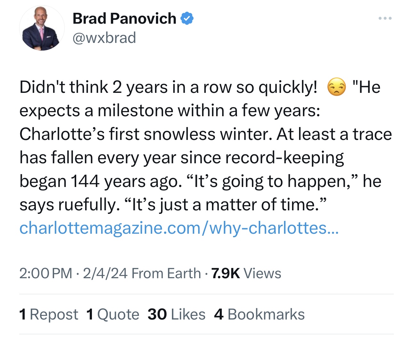Viewport: 413px width, 340px height.
Task: Open Brad Panovich's profile picture
Action: click(x=42, y=28)
